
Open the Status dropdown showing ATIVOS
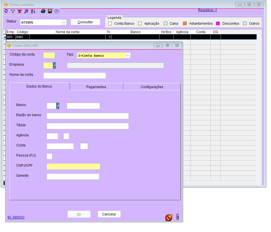tap(64, 22)
